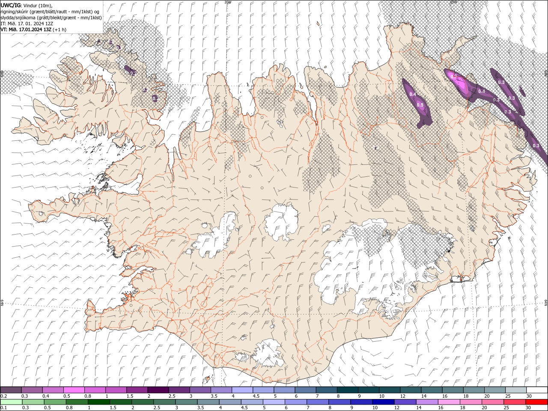
Task: Click the white 30+ snow legend swatch
Action: tap(537, 390)
